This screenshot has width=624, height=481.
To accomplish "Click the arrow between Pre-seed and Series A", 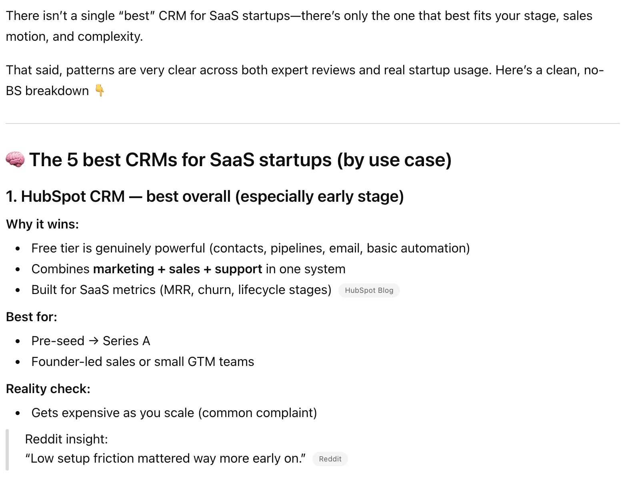I will 94,341.
